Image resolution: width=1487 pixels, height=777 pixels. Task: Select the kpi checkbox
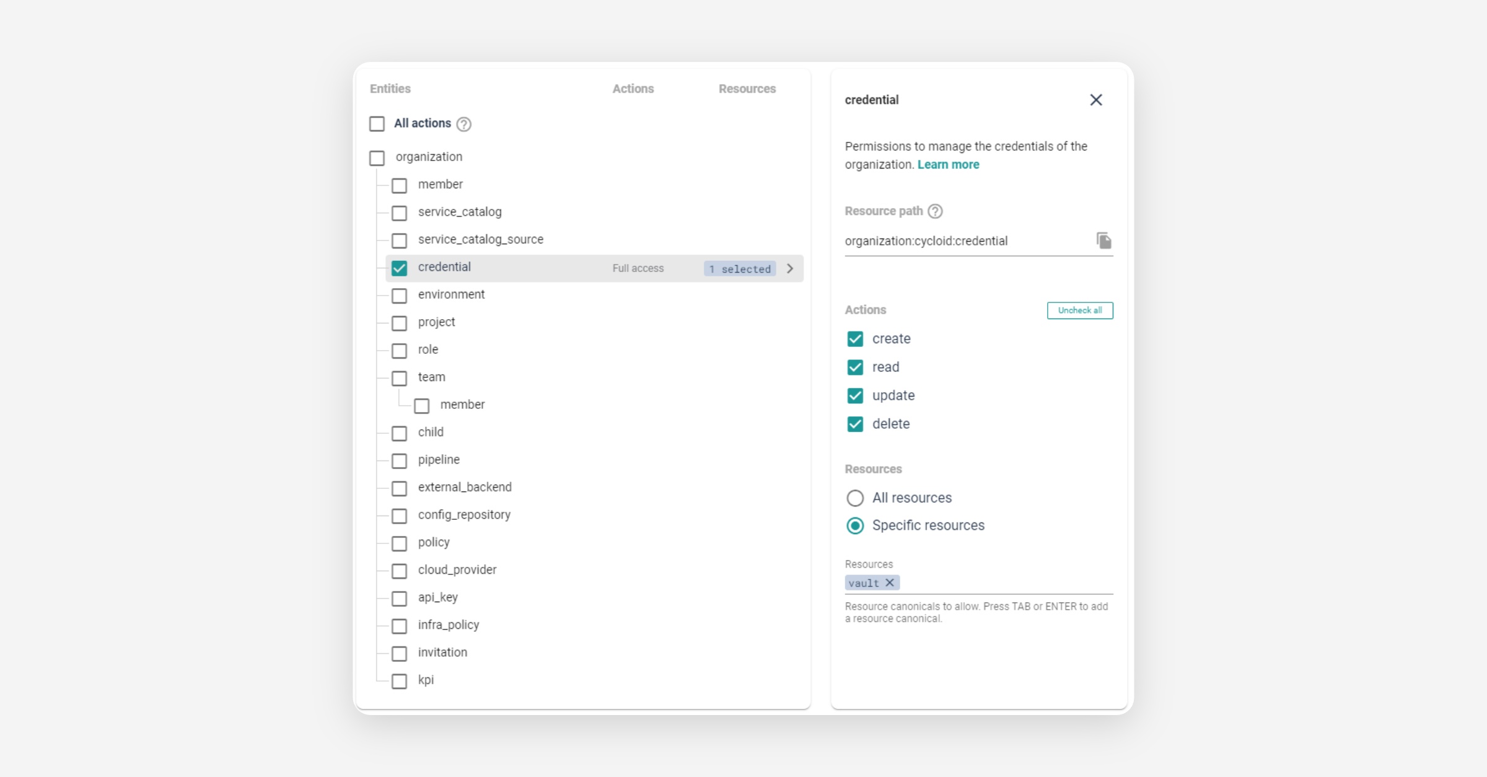point(399,681)
